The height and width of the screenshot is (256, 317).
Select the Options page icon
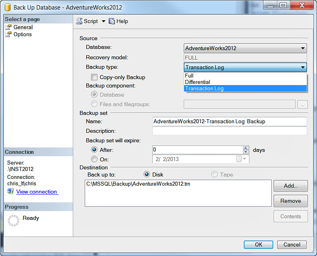coord(8,34)
